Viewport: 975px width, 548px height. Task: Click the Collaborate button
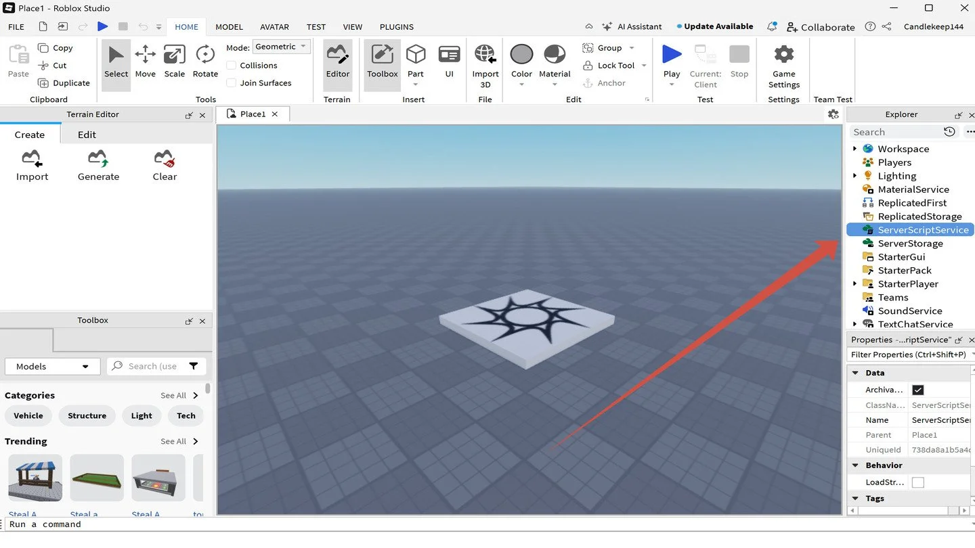pos(821,27)
